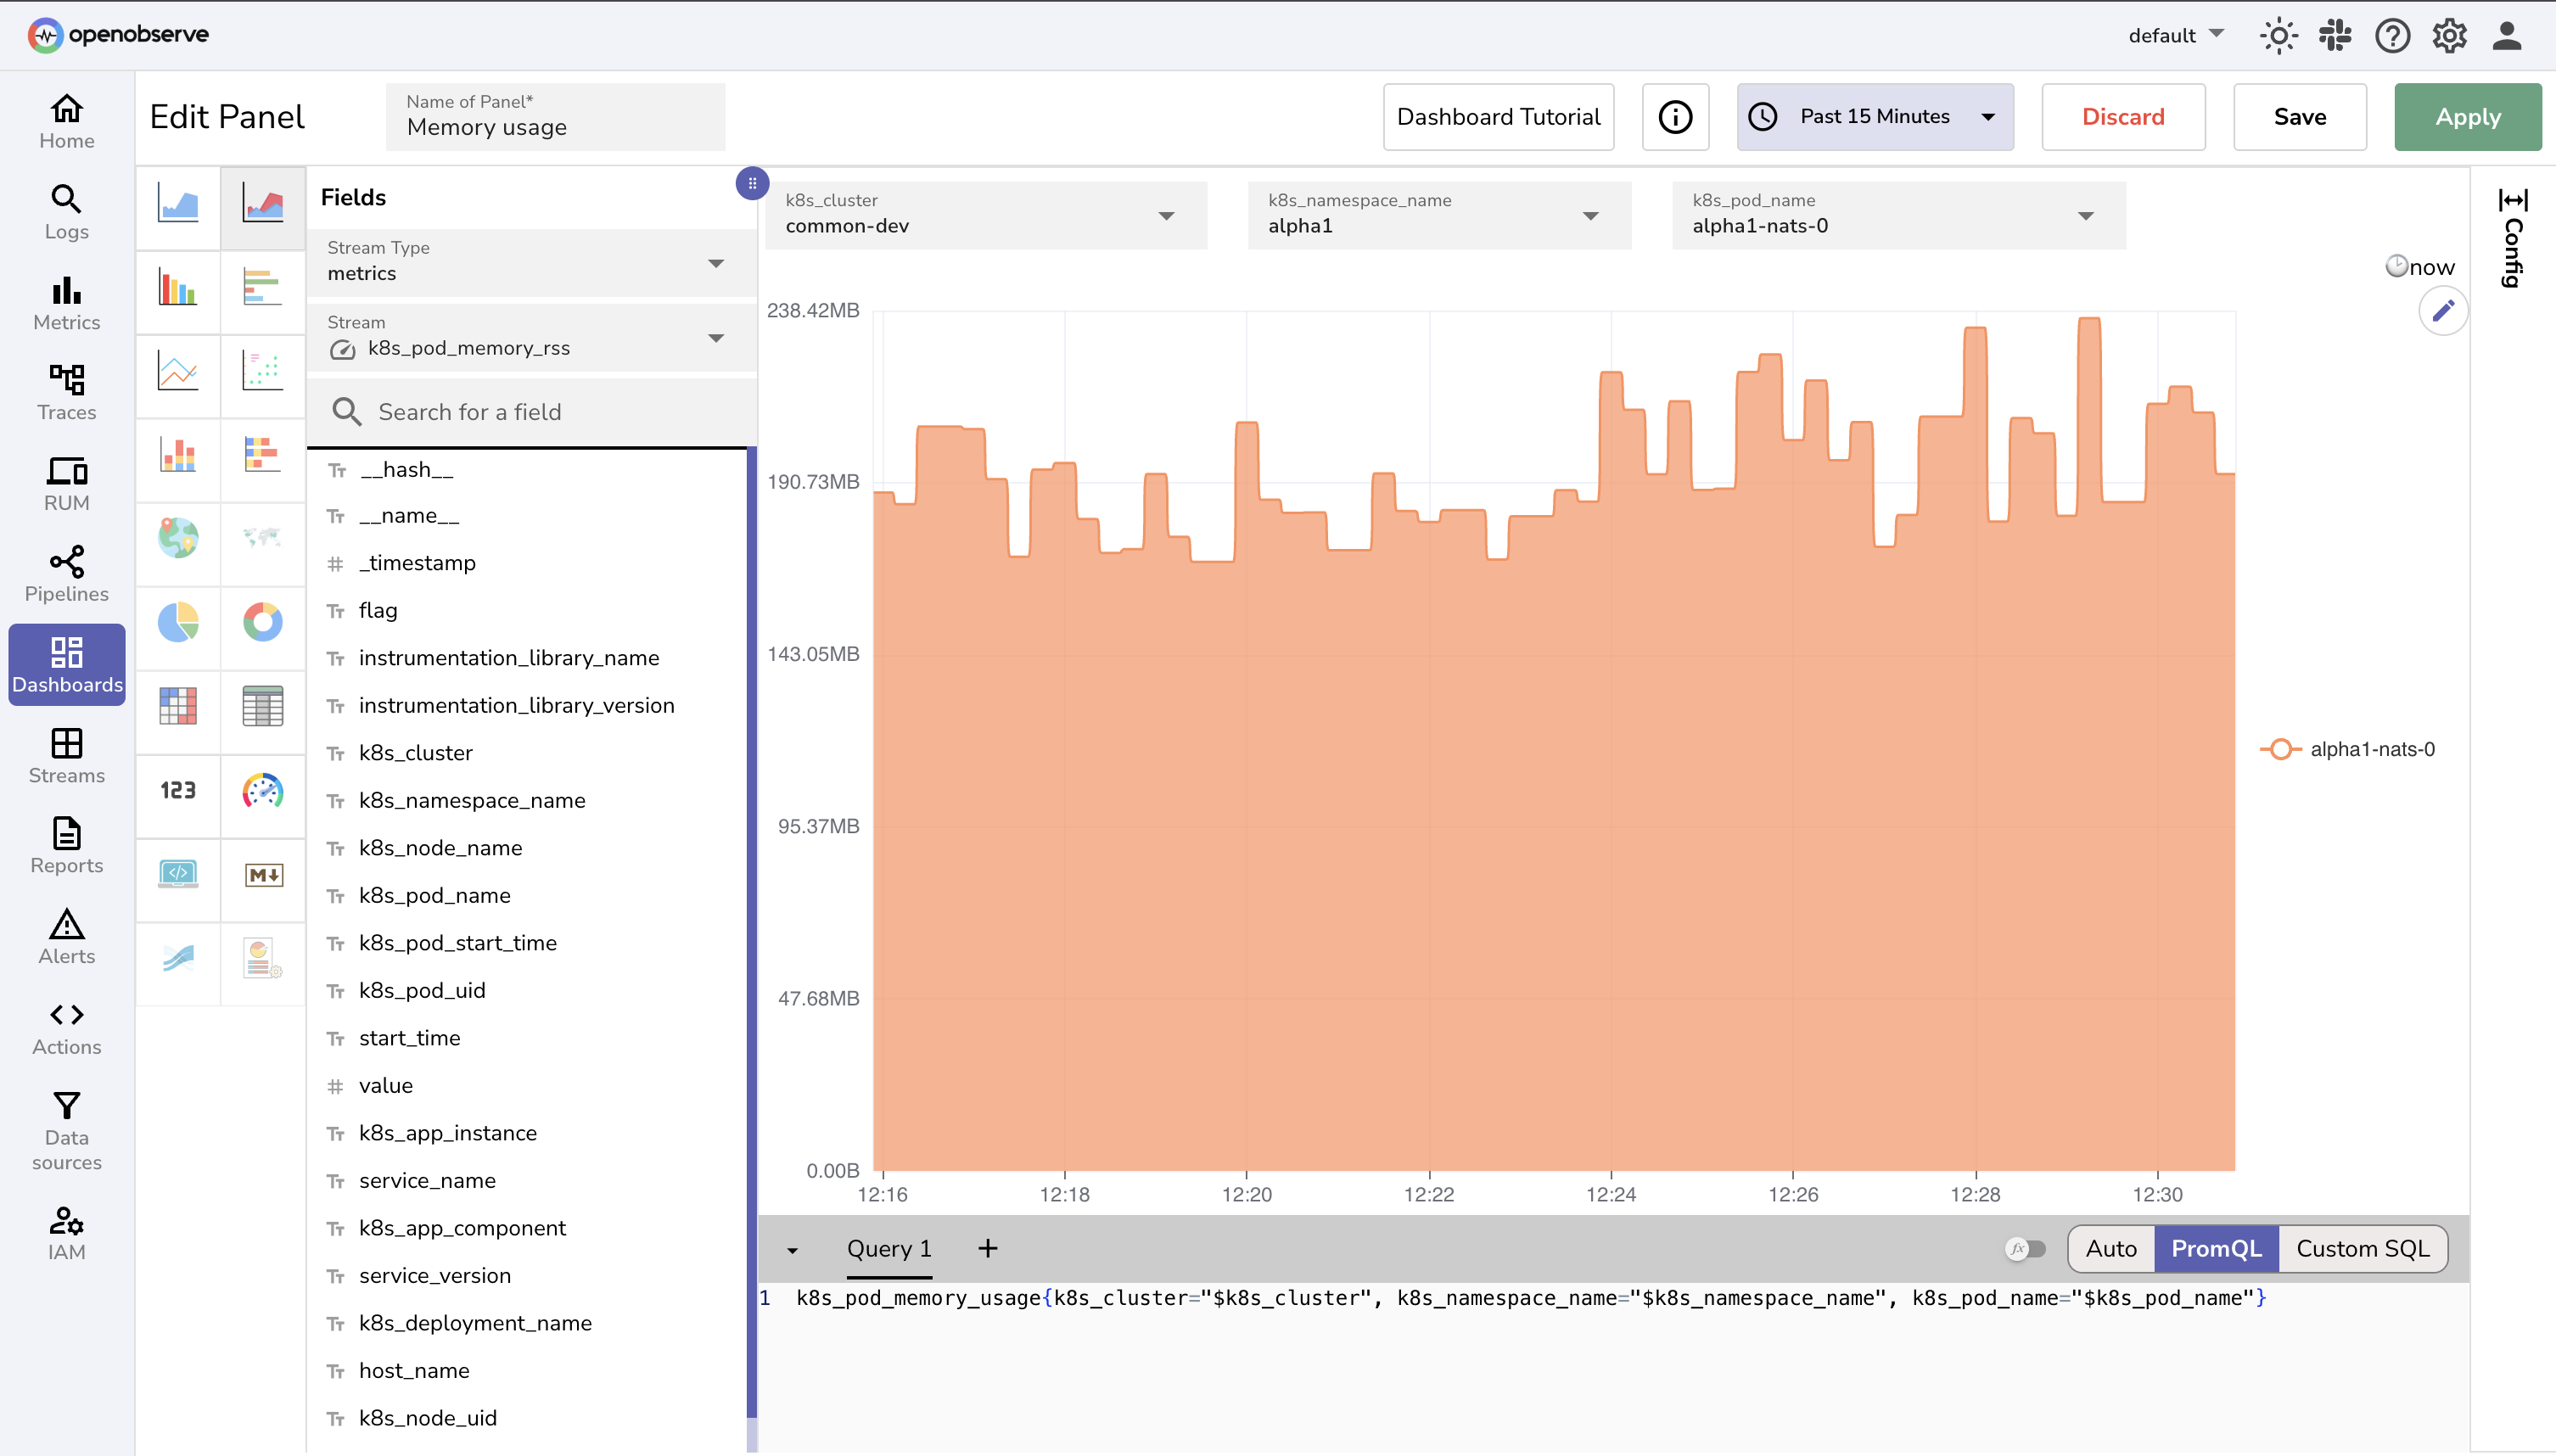Choose the Markdown panel type
This screenshot has width=2556, height=1456.
pyautogui.click(x=263, y=875)
